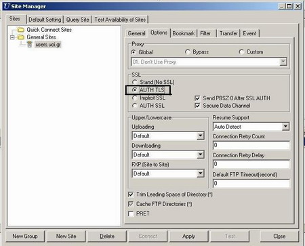Viewport: 305px width, 246px height.
Task: Toggle the Secure Data Channel checkbox
Action: point(197,106)
